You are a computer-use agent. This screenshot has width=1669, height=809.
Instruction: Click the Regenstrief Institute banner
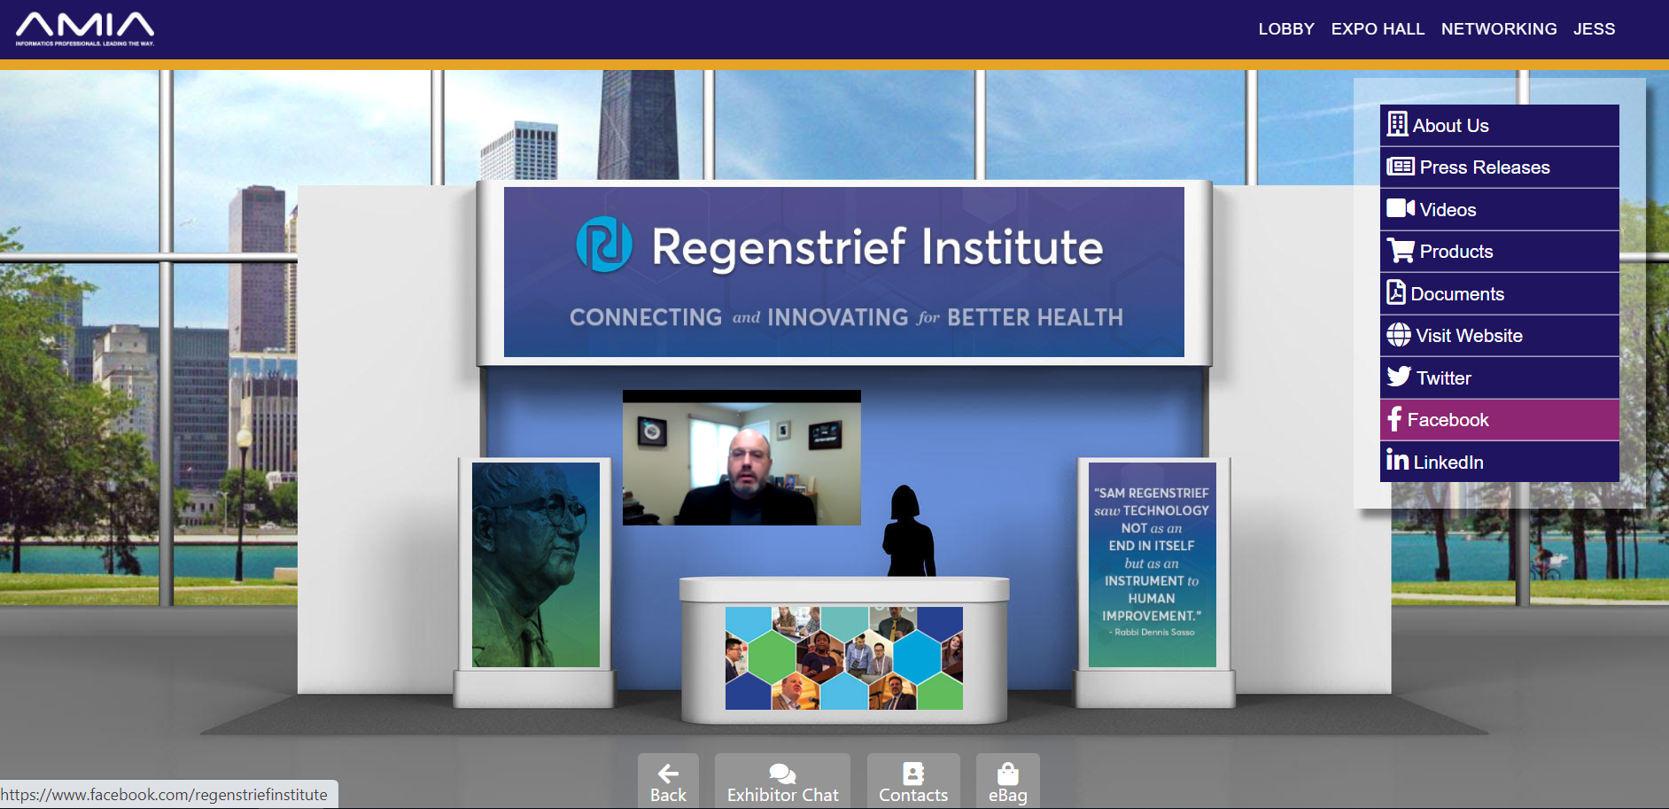pos(844,272)
